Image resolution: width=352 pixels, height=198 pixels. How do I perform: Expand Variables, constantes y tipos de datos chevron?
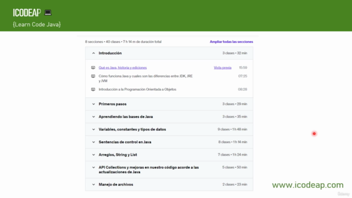tap(94, 130)
